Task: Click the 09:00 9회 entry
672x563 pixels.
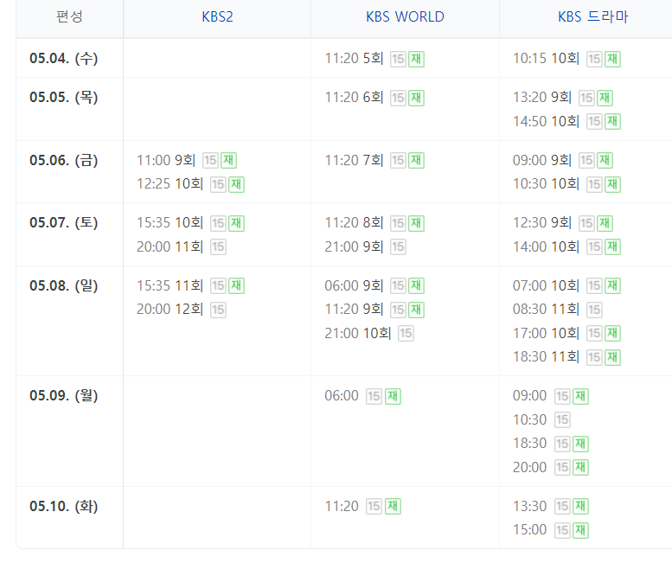Action: coord(542,160)
